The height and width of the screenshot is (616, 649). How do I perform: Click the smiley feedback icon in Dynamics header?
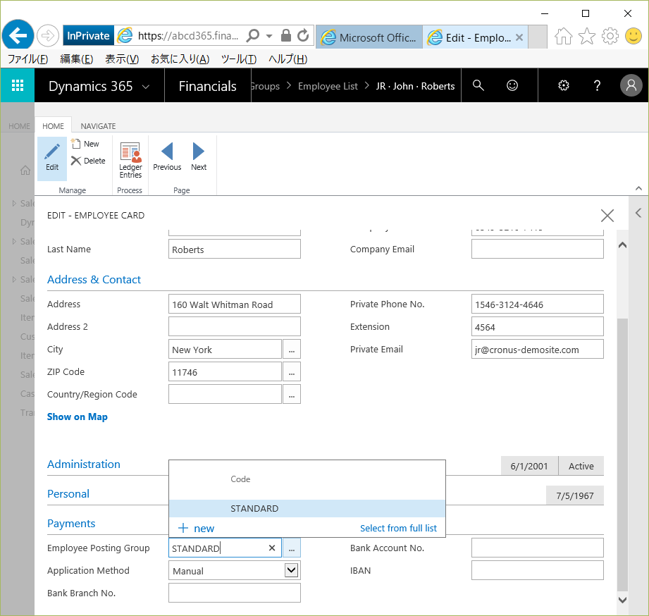click(x=512, y=85)
